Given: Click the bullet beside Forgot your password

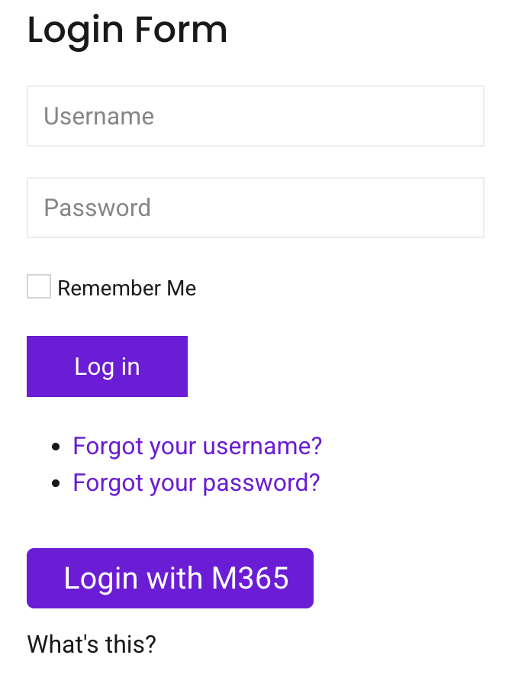Looking at the screenshot, I should pyautogui.click(x=55, y=483).
